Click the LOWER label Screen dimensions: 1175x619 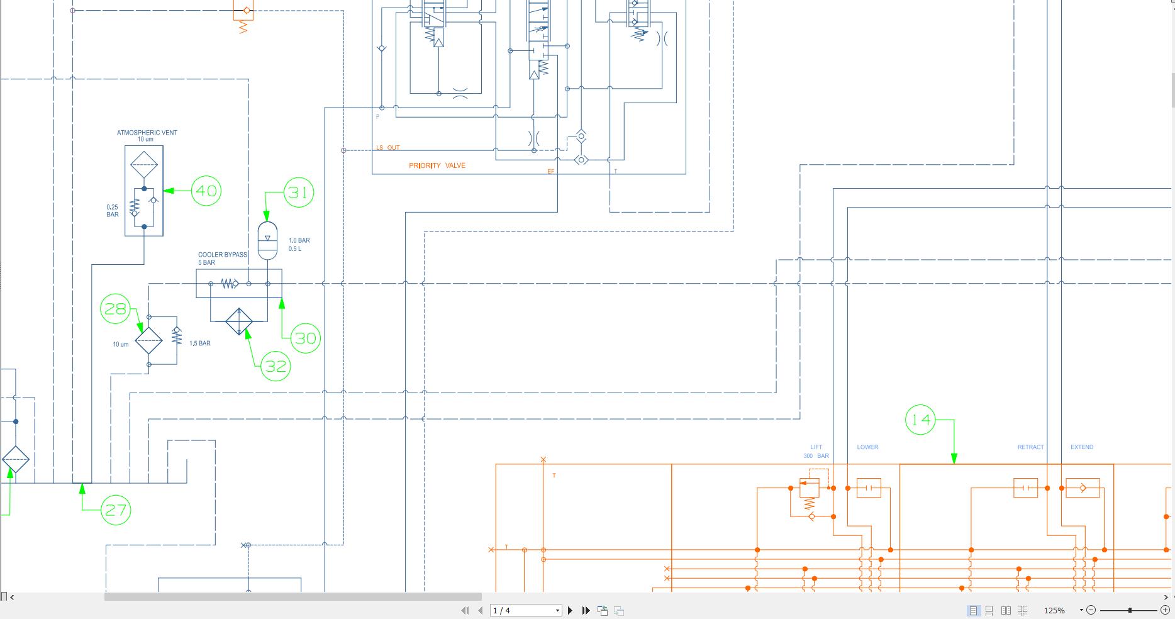[x=867, y=447]
